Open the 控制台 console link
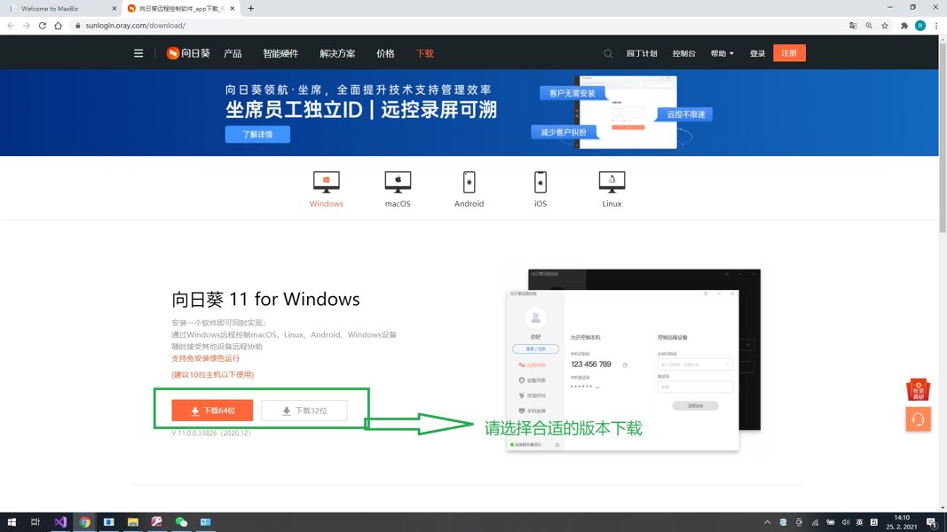This screenshot has height=532, width=947. [683, 54]
